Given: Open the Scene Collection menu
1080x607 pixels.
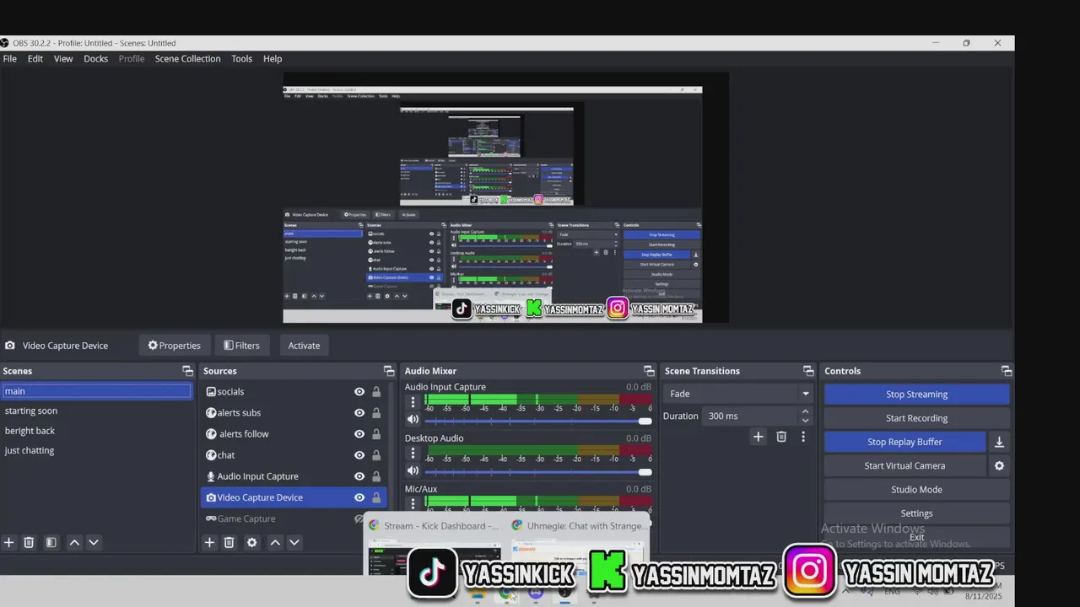Looking at the screenshot, I should click(x=187, y=59).
